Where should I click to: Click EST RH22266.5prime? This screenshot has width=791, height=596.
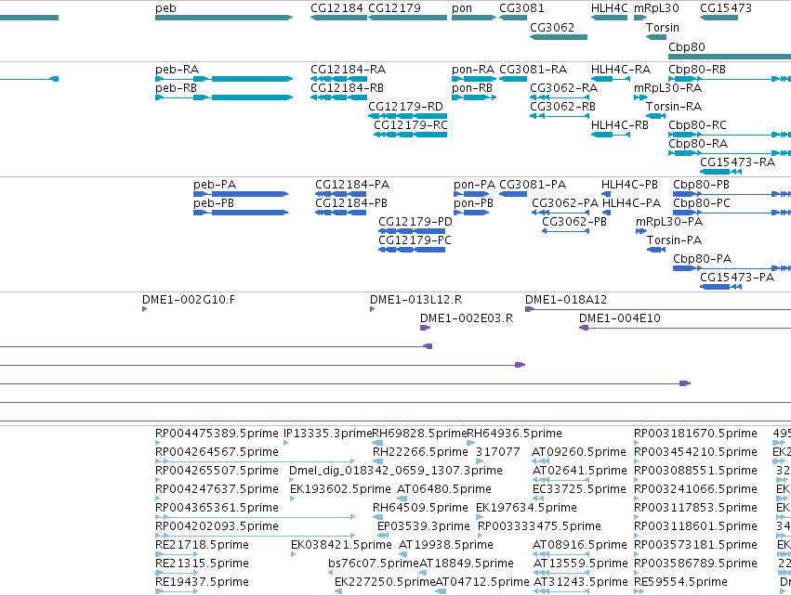420,452
